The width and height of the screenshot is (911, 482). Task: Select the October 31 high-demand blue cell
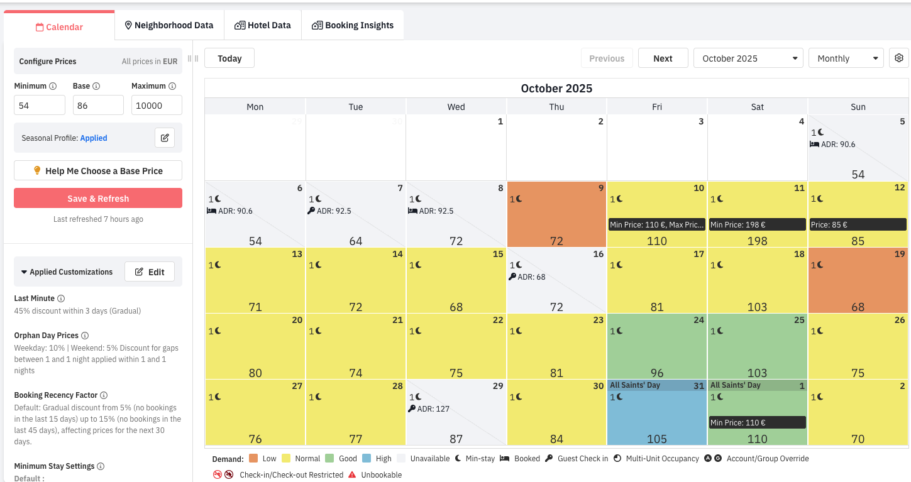(656, 415)
